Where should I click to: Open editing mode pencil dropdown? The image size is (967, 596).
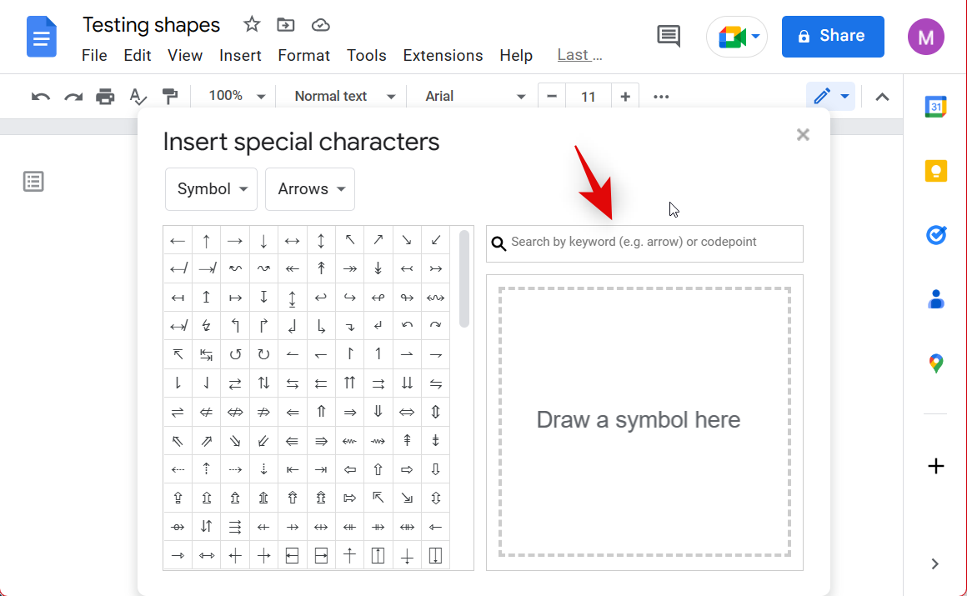(x=831, y=96)
